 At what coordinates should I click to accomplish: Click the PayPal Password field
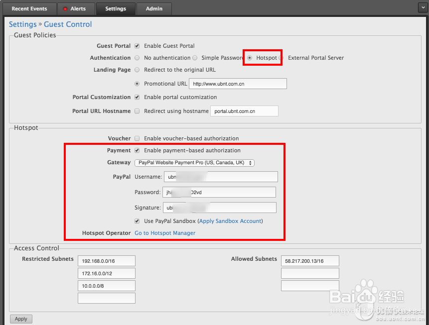coord(219,192)
